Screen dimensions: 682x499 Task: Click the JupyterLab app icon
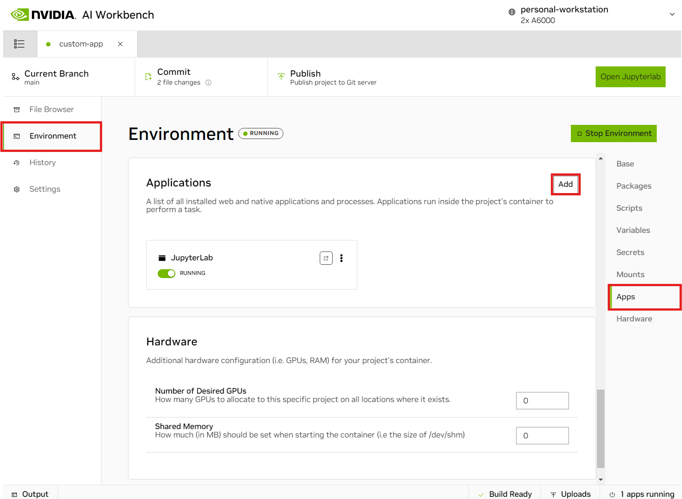(x=162, y=258)
